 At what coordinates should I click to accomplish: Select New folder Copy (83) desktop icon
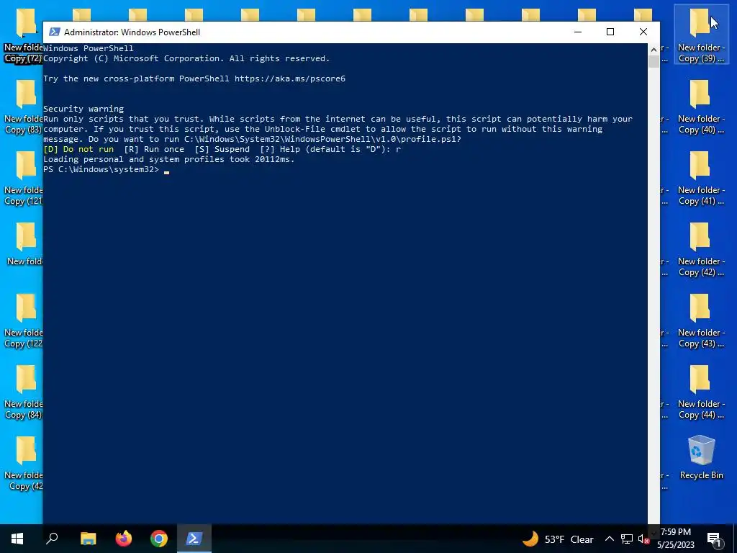(22, 107)
